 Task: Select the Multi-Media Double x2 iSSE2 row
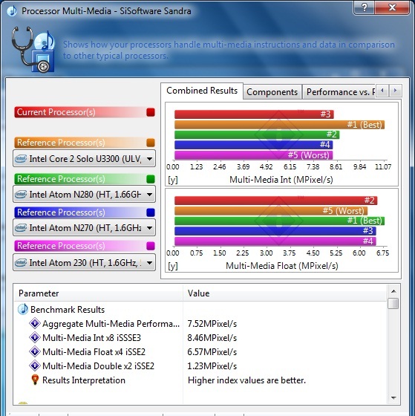click(200, 365)
